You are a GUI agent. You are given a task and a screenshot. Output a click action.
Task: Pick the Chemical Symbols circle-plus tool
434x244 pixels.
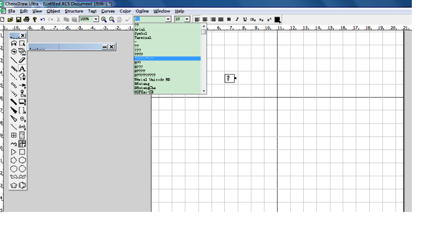22,119
